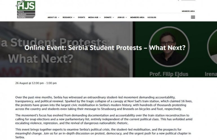Expand the Donate dropdown menu
Image resolution: width=217 pixels, height=140 pixels.
point(109,17)
